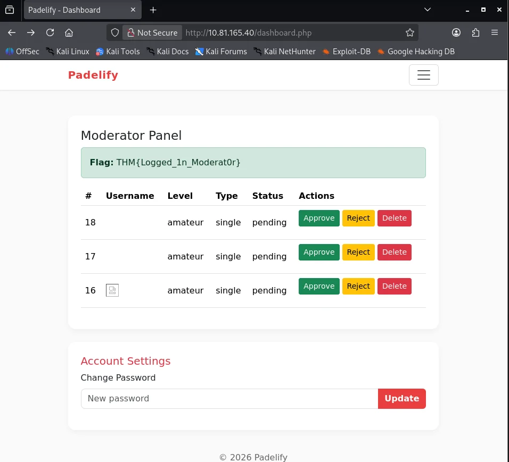This screenshot has width=509, height=462.
Task: Open the Not Secure site info panel
Action: [x=152, y=32]
